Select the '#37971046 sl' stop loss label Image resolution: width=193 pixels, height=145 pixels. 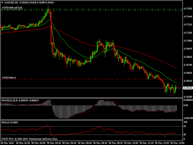click(x=9, y=78)
